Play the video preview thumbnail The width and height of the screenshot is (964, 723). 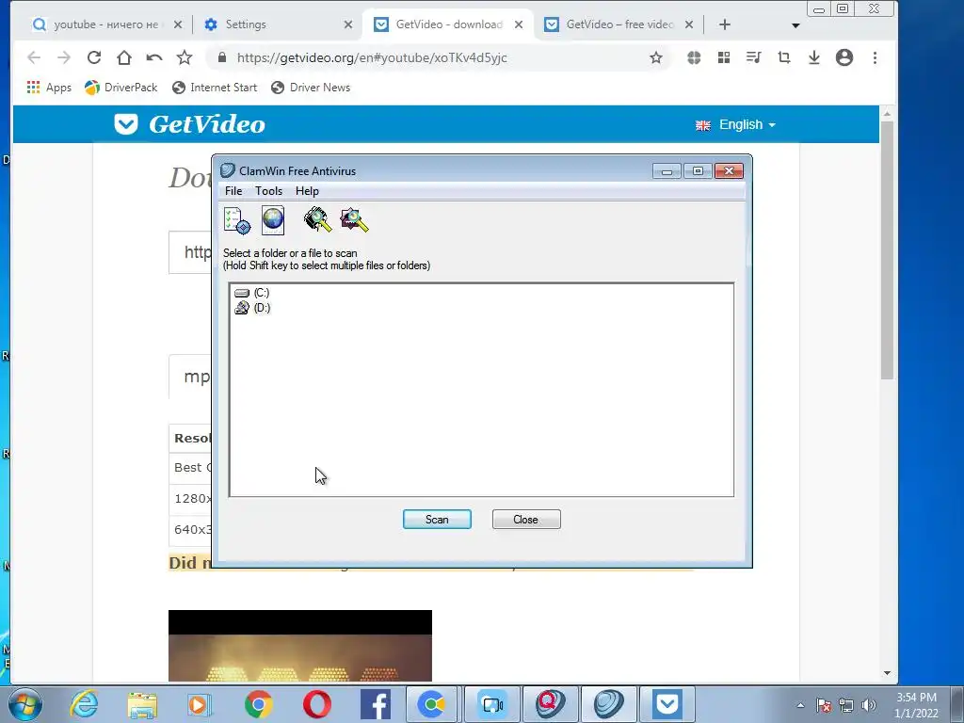click(300, 646)
